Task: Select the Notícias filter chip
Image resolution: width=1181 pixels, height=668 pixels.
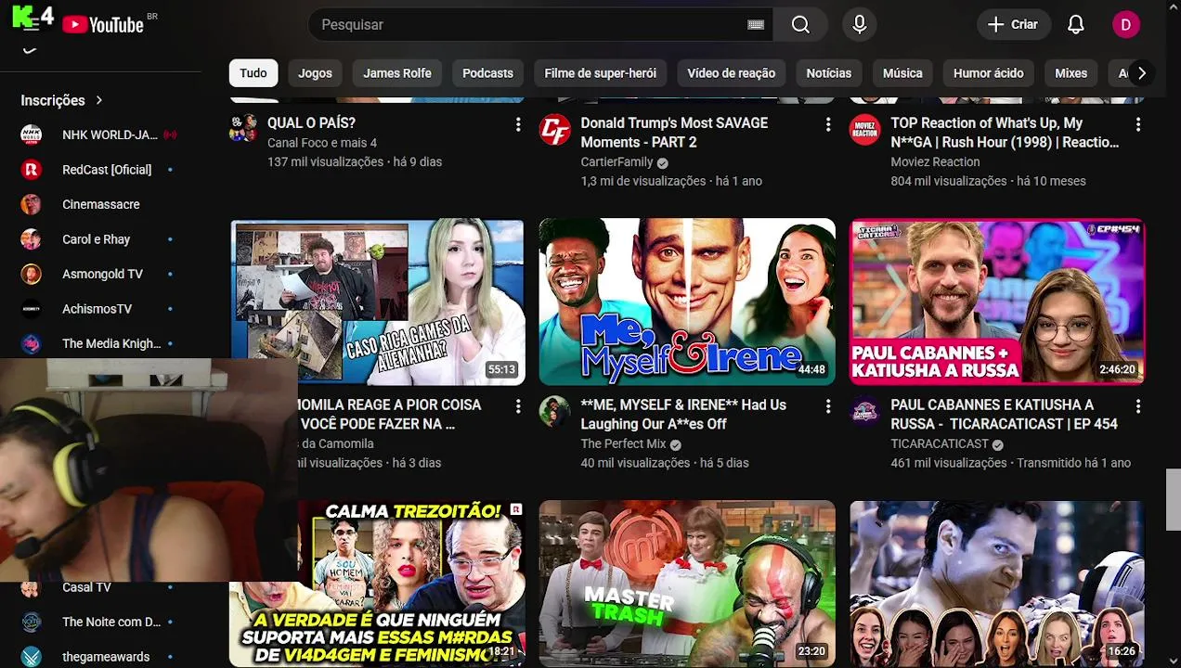Action: pyautogui.click(x=829, y=73)
